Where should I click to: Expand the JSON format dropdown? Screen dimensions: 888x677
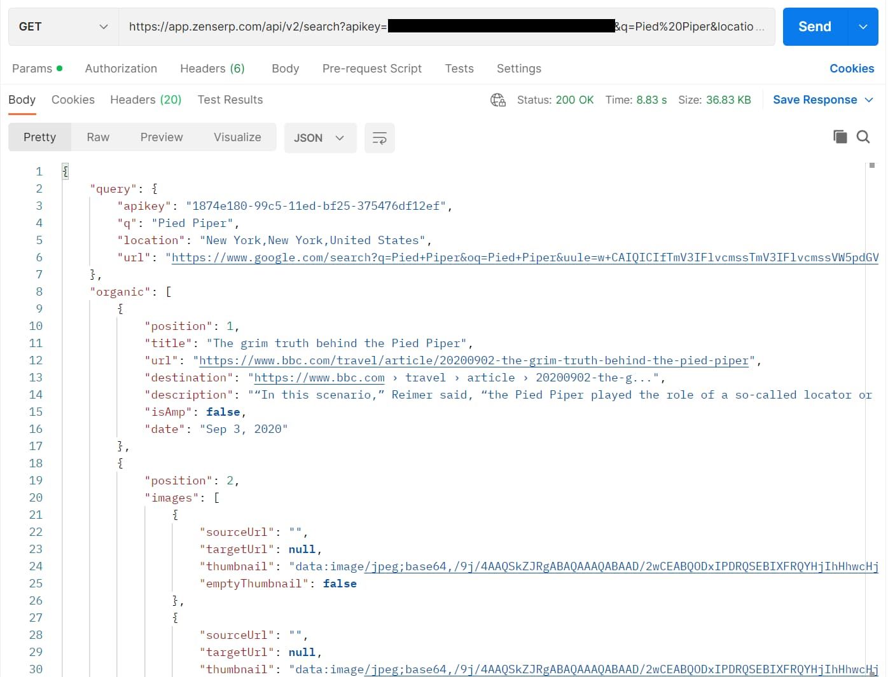click(x=320, y=138)
